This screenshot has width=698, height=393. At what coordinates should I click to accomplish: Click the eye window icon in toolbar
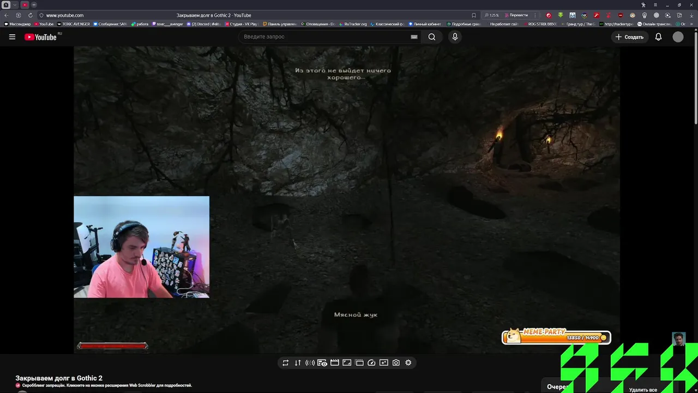tap(322, 362)
